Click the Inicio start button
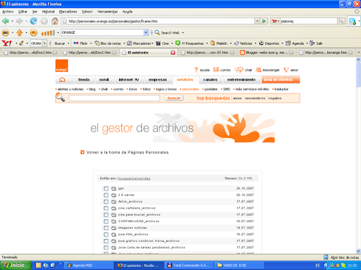 (16, 265)
